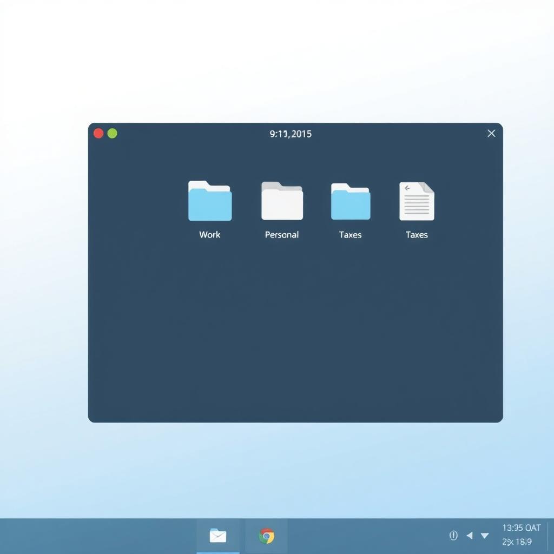
Task: Click the Taxes label under the blue folder
Action: pos(350,235)
